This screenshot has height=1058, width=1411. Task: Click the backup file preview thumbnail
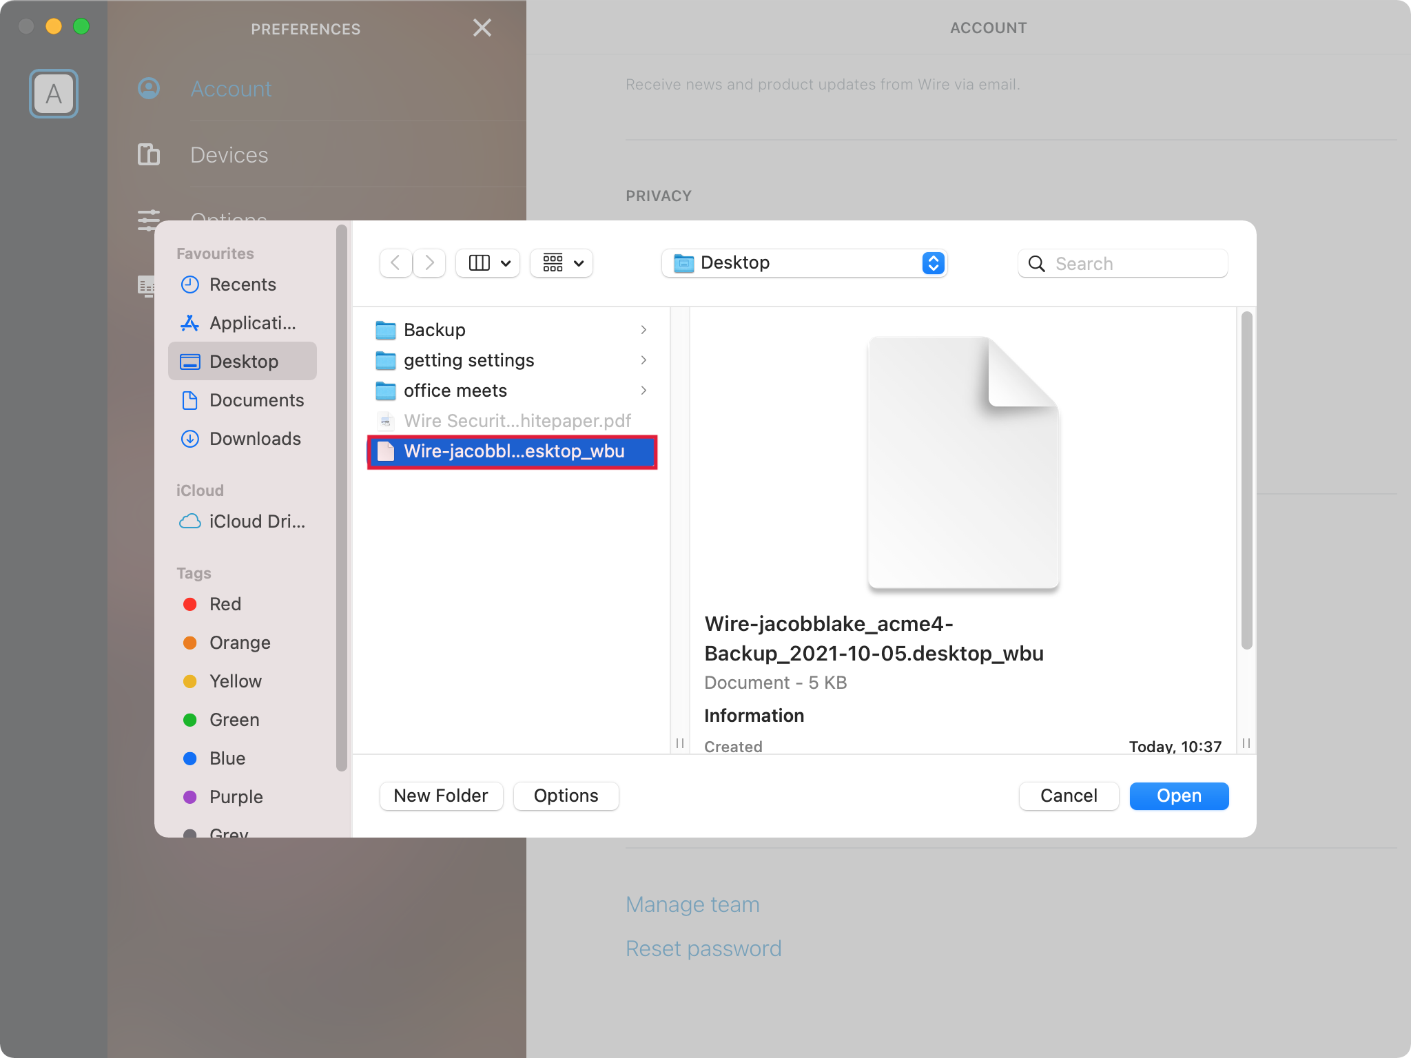(x=962, y=463)
